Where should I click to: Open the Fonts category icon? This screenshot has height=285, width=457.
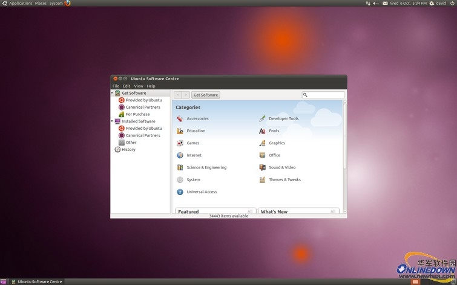pos(262,131)
